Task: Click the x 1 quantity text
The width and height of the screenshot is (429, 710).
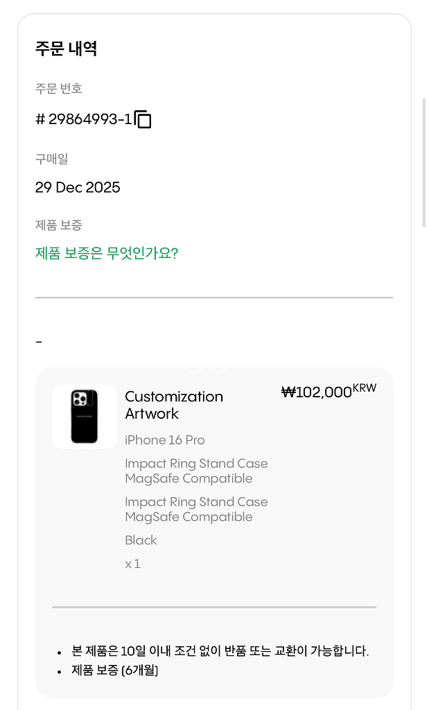Action: point(132,564)
